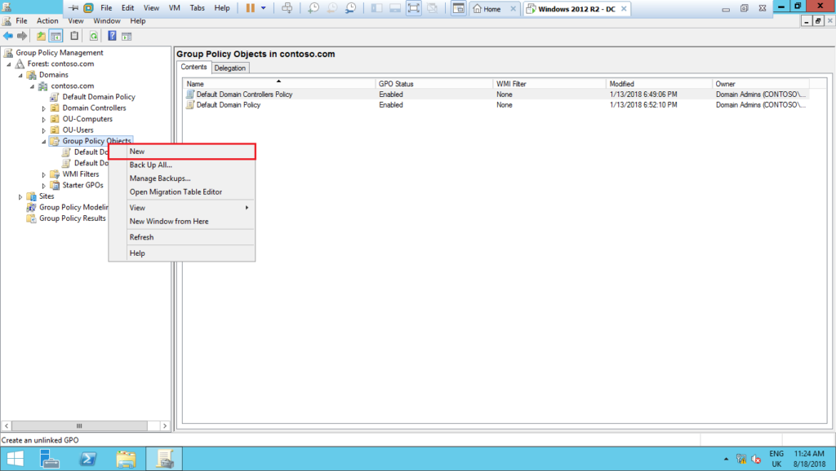Click the VMware console view icon
The height and width of the screenshot is (471, 836).
pos(459,8)
